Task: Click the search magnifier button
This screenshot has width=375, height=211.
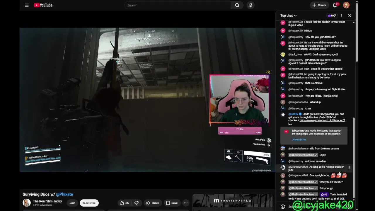Action: click(237, 5)
